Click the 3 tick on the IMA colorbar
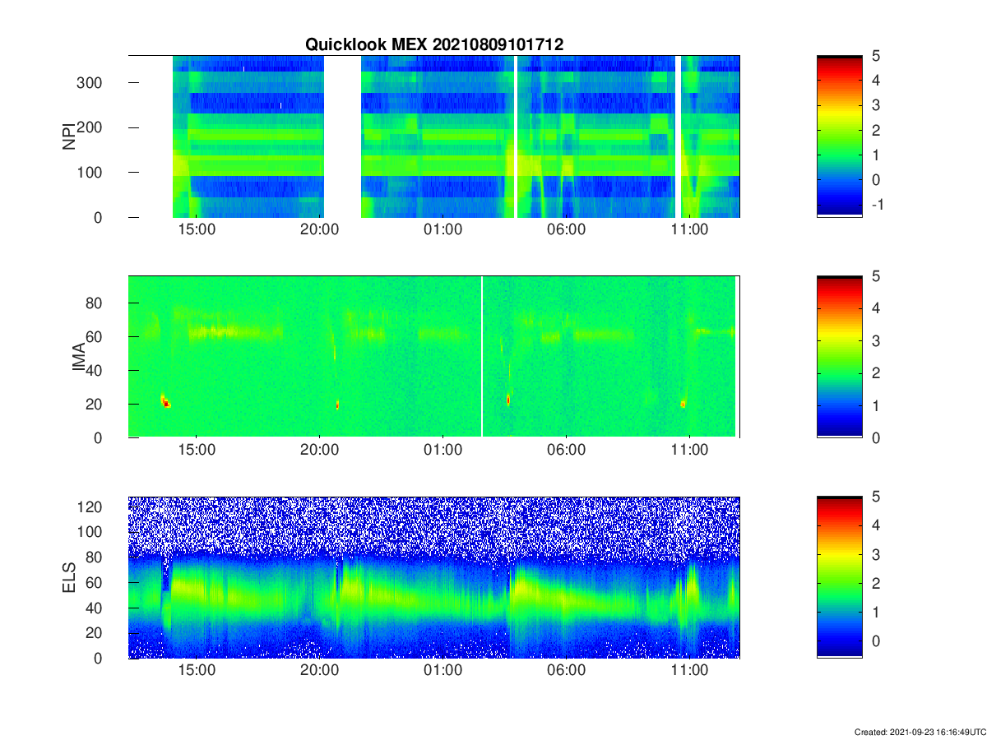 click(x=876, y=340)
